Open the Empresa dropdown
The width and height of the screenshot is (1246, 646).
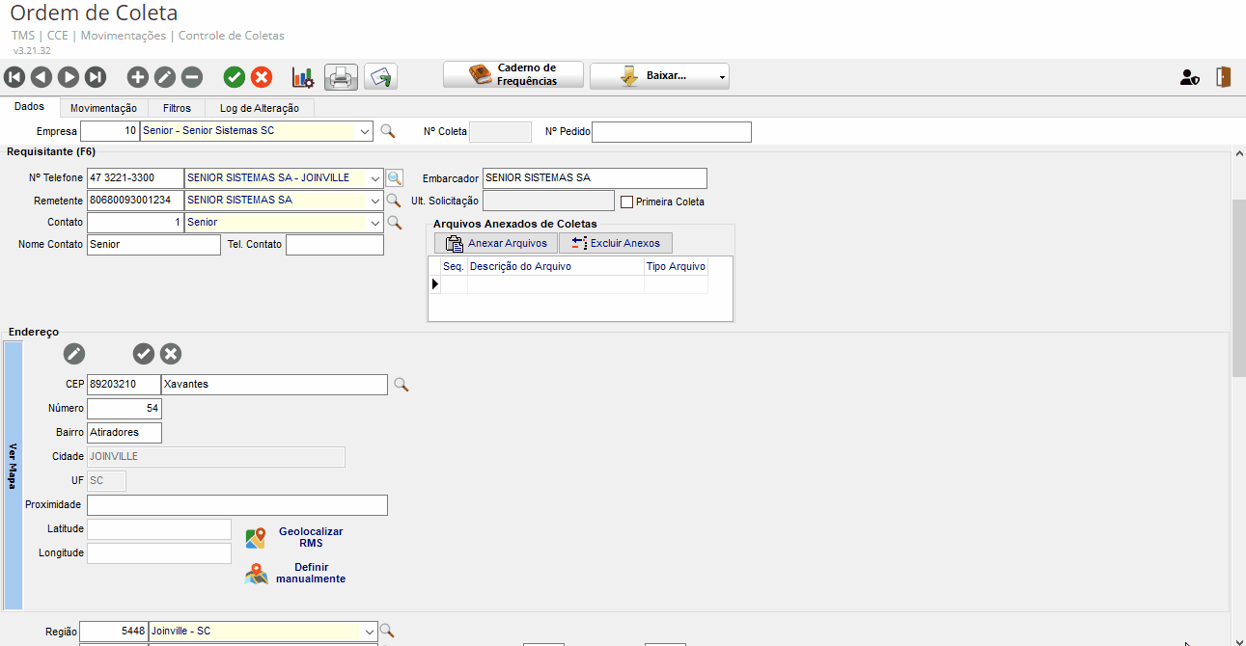pos(364,131)
